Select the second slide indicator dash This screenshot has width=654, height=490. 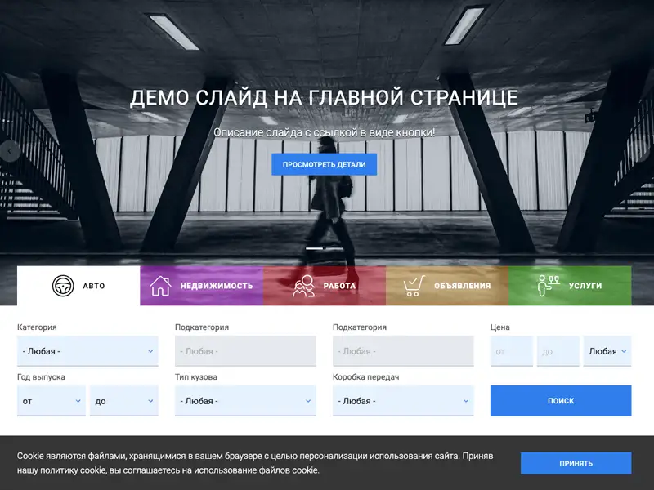pos(334,249)
